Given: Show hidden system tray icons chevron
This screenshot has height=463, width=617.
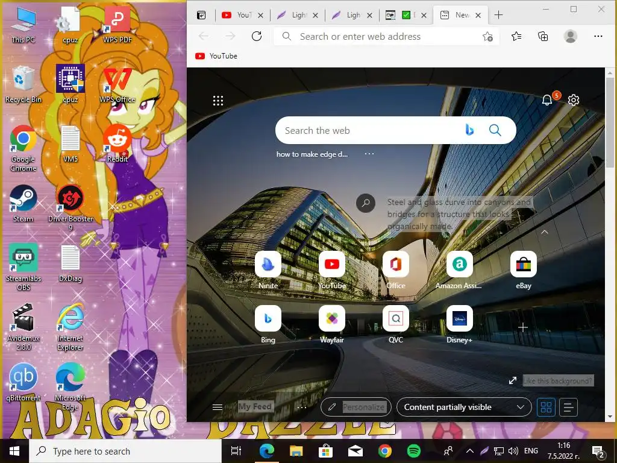Looking at the screenshot, I should pos(470,451).
